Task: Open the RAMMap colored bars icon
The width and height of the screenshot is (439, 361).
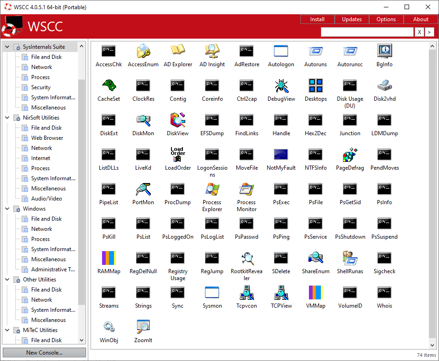Action: 108,258
